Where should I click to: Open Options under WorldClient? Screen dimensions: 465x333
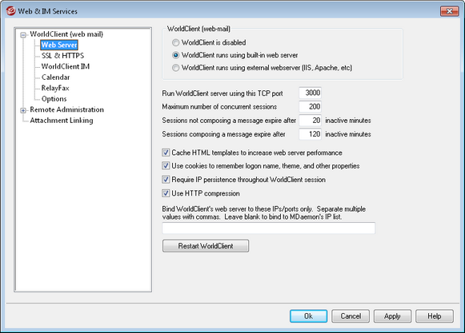point(54,99)
